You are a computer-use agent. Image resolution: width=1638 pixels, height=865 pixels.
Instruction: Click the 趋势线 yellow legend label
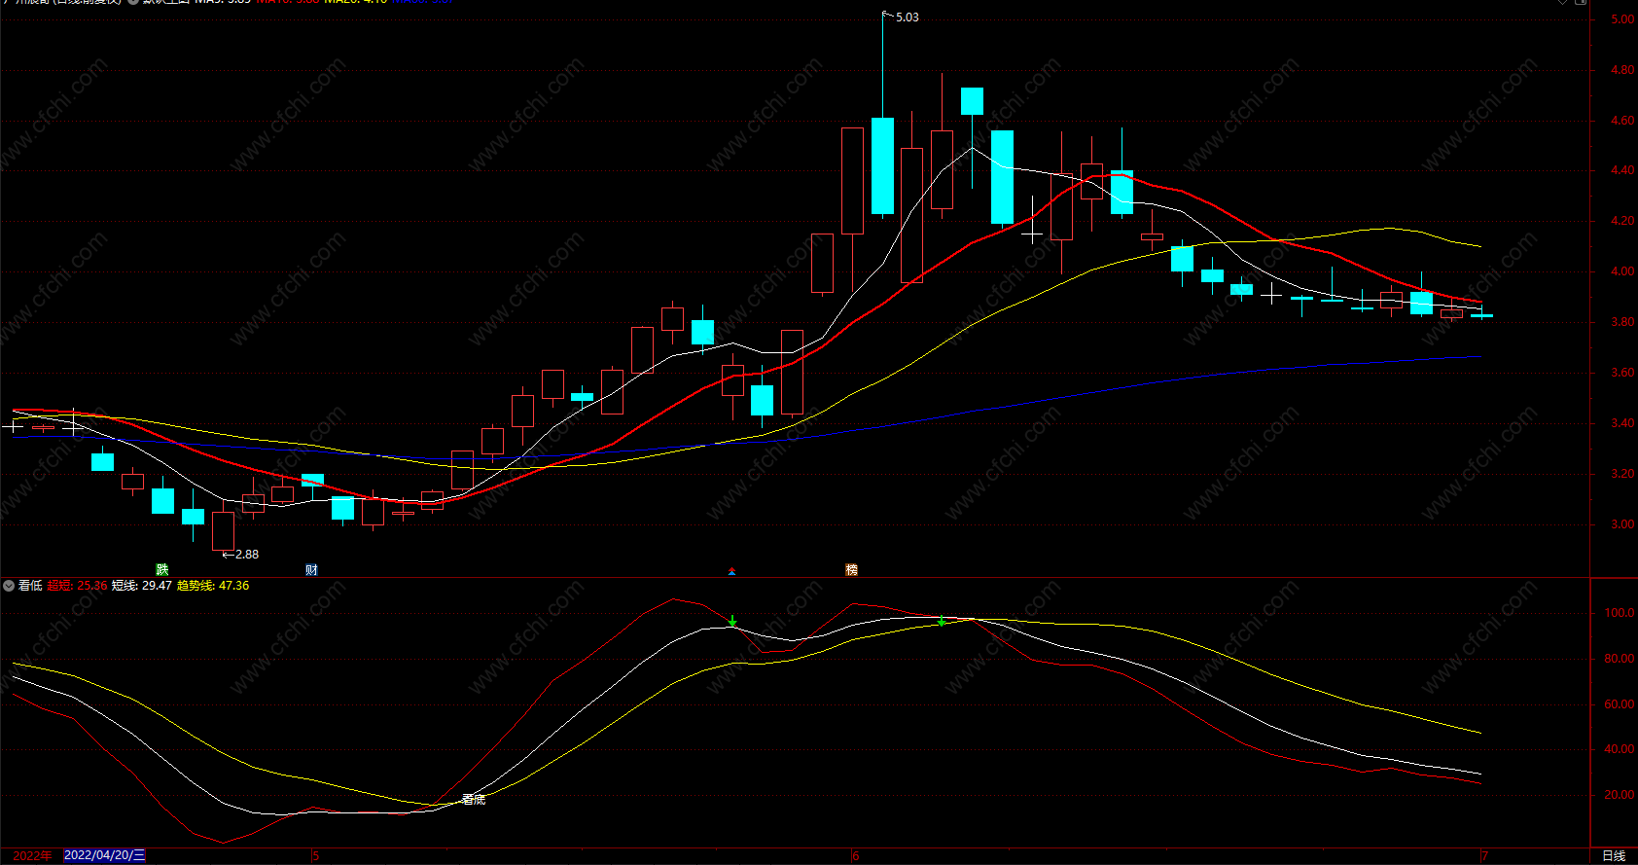tap(196, 586)
